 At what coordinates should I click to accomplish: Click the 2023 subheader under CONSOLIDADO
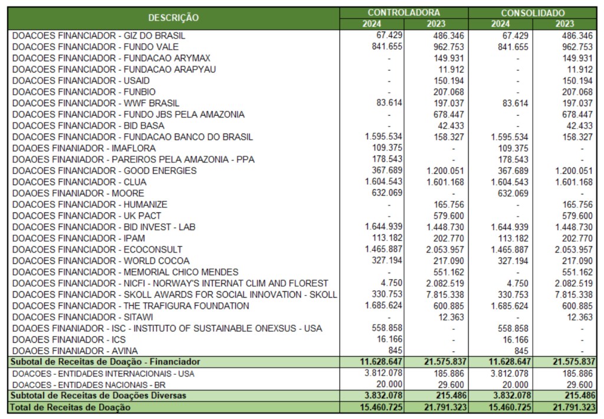565,24
